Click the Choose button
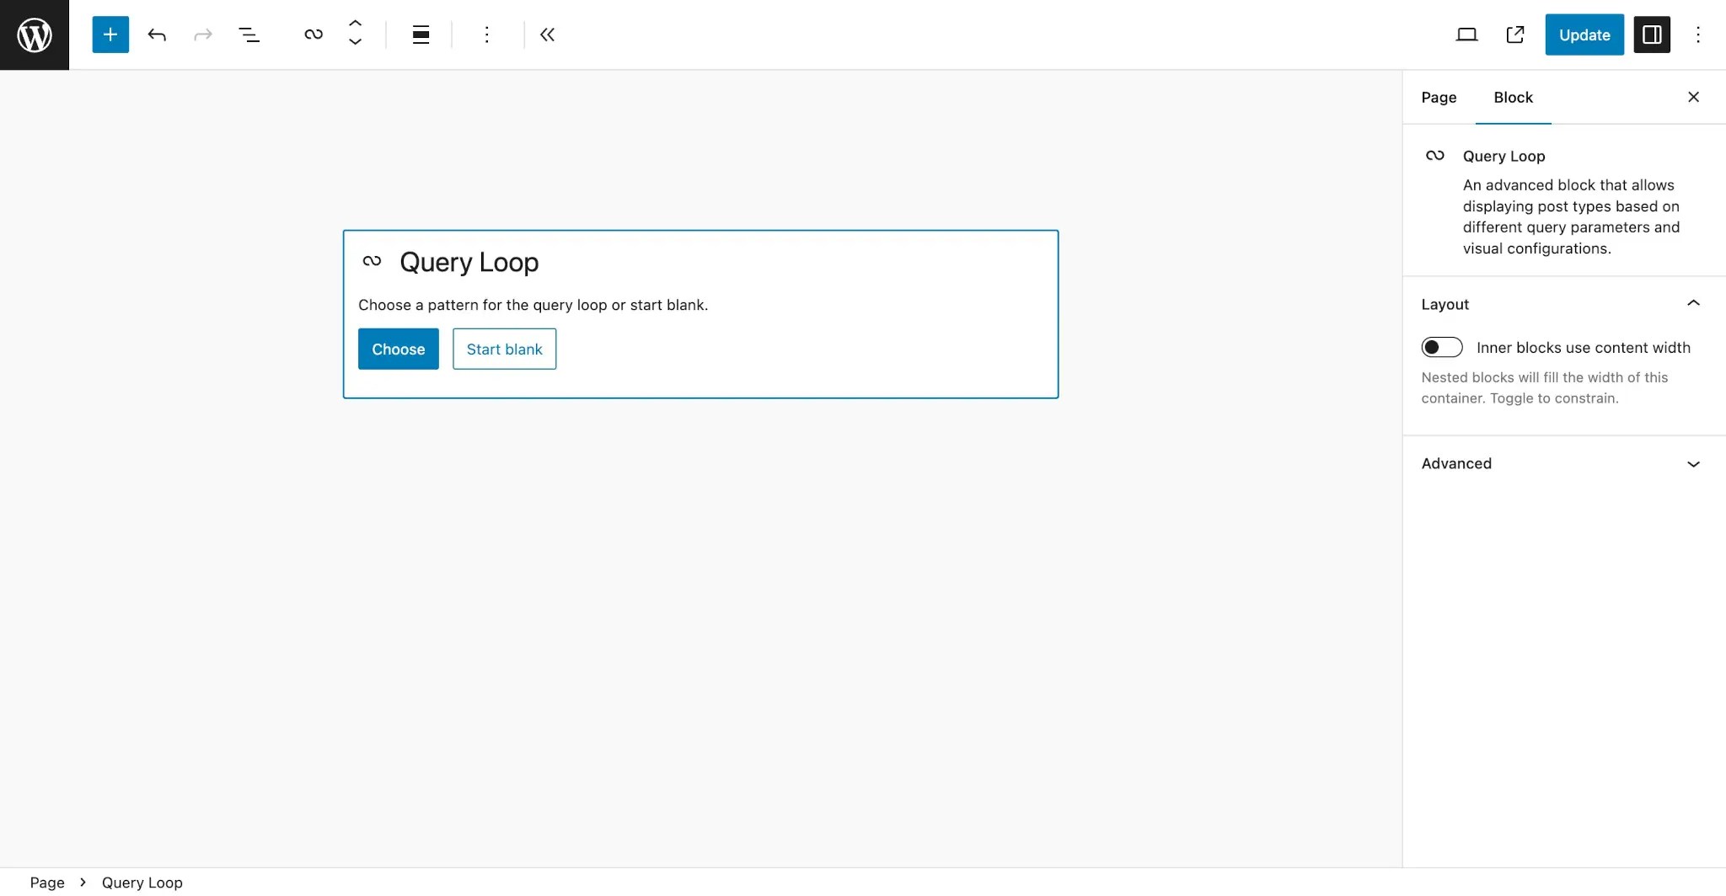Screen dimensions: 1726x896 click(399, 349)
